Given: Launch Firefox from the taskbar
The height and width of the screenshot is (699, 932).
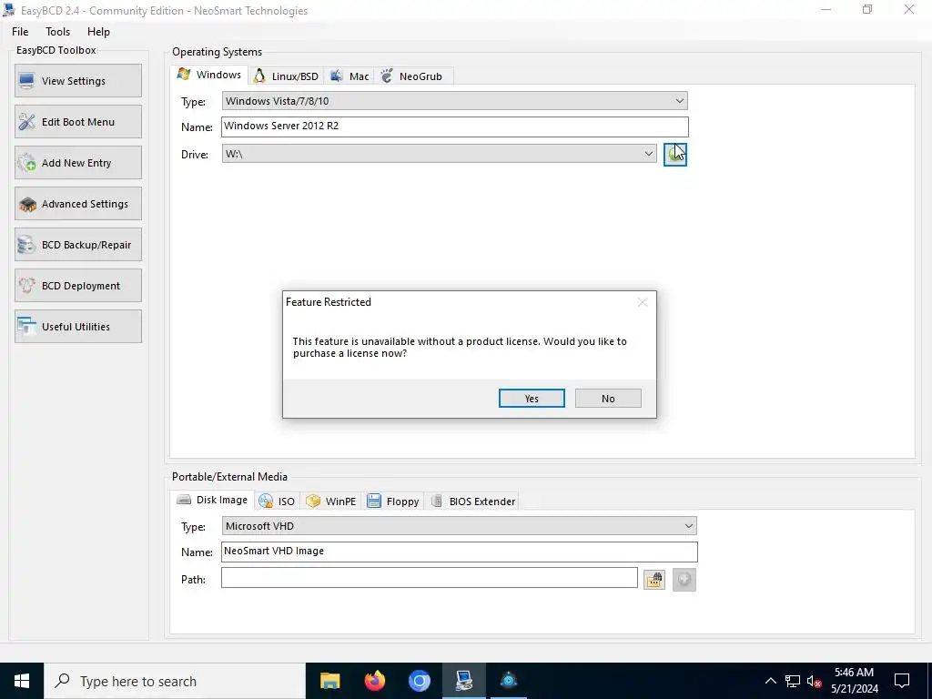Looking at the screenshot, I should (x=374, y=681).
